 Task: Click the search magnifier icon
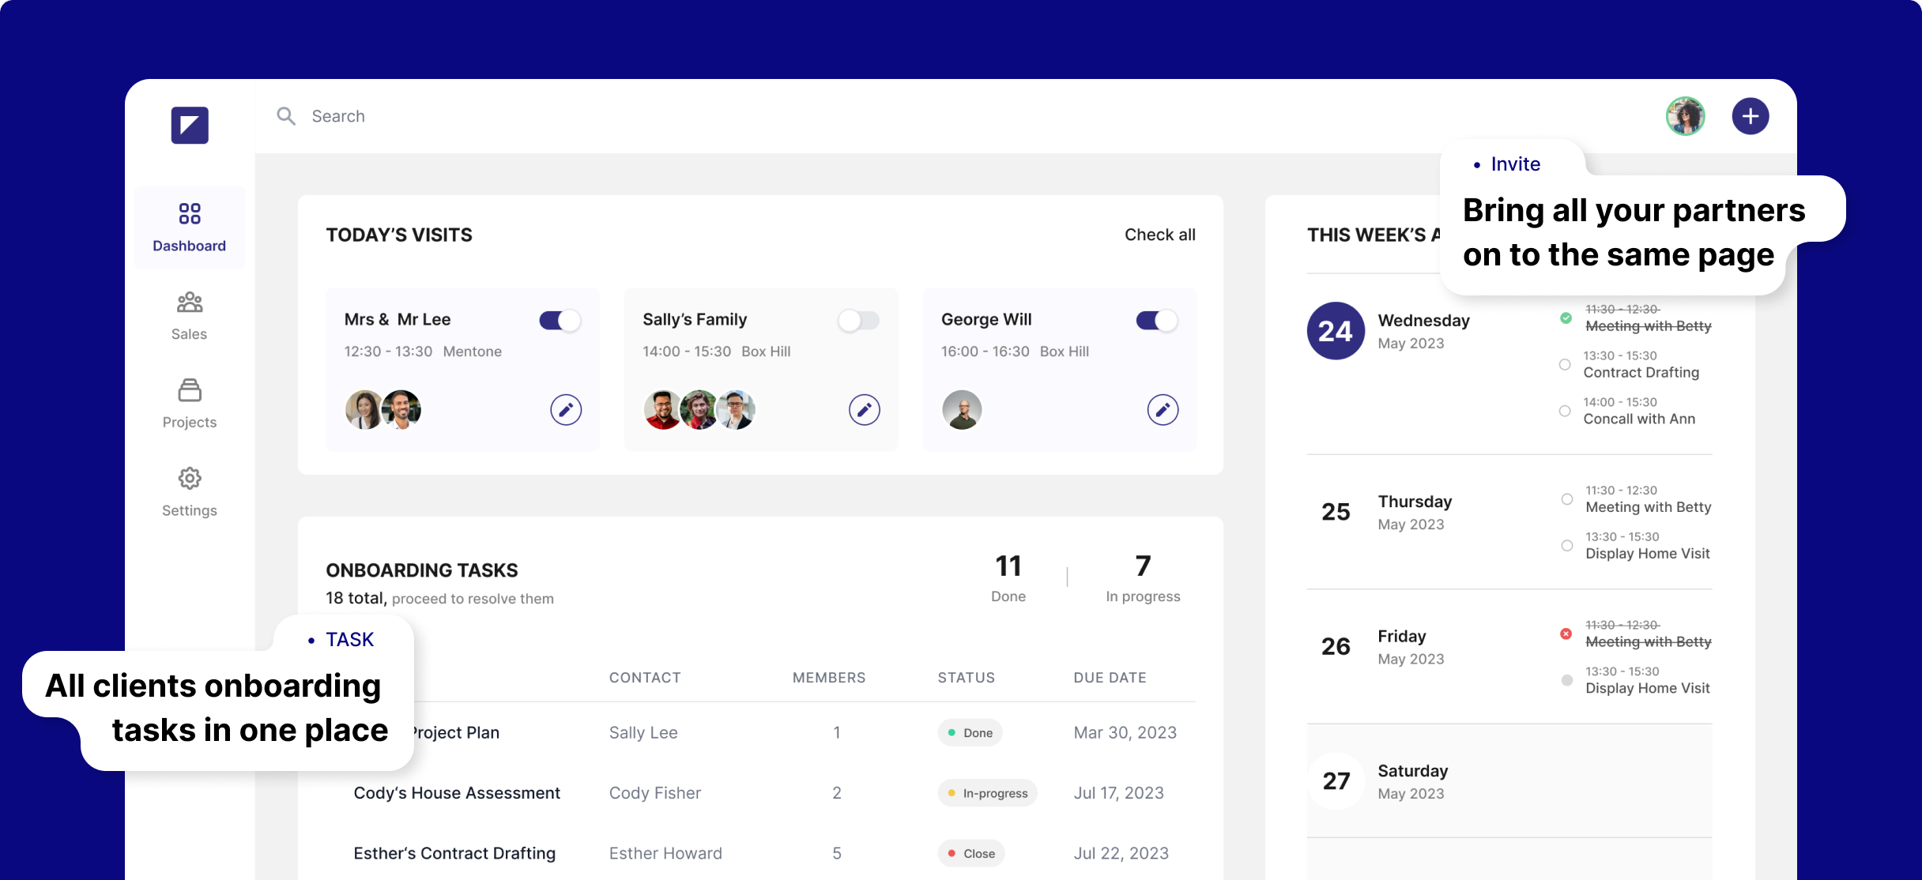pyautogui.click(x=286, y=116)
